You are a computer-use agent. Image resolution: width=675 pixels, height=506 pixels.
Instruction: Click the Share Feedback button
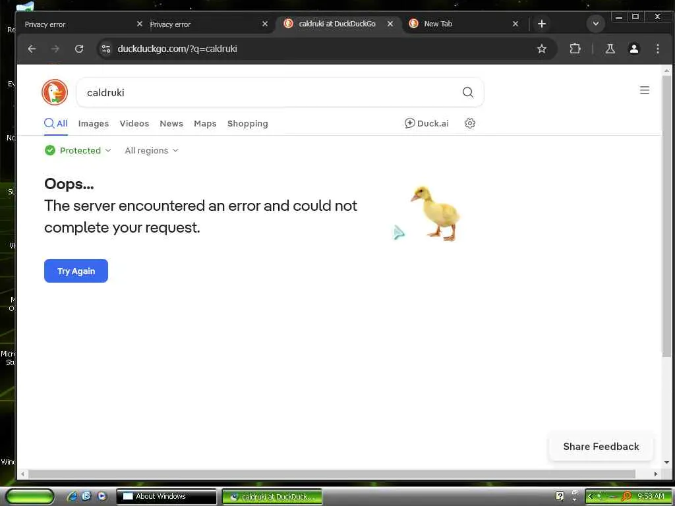[601, 447]
